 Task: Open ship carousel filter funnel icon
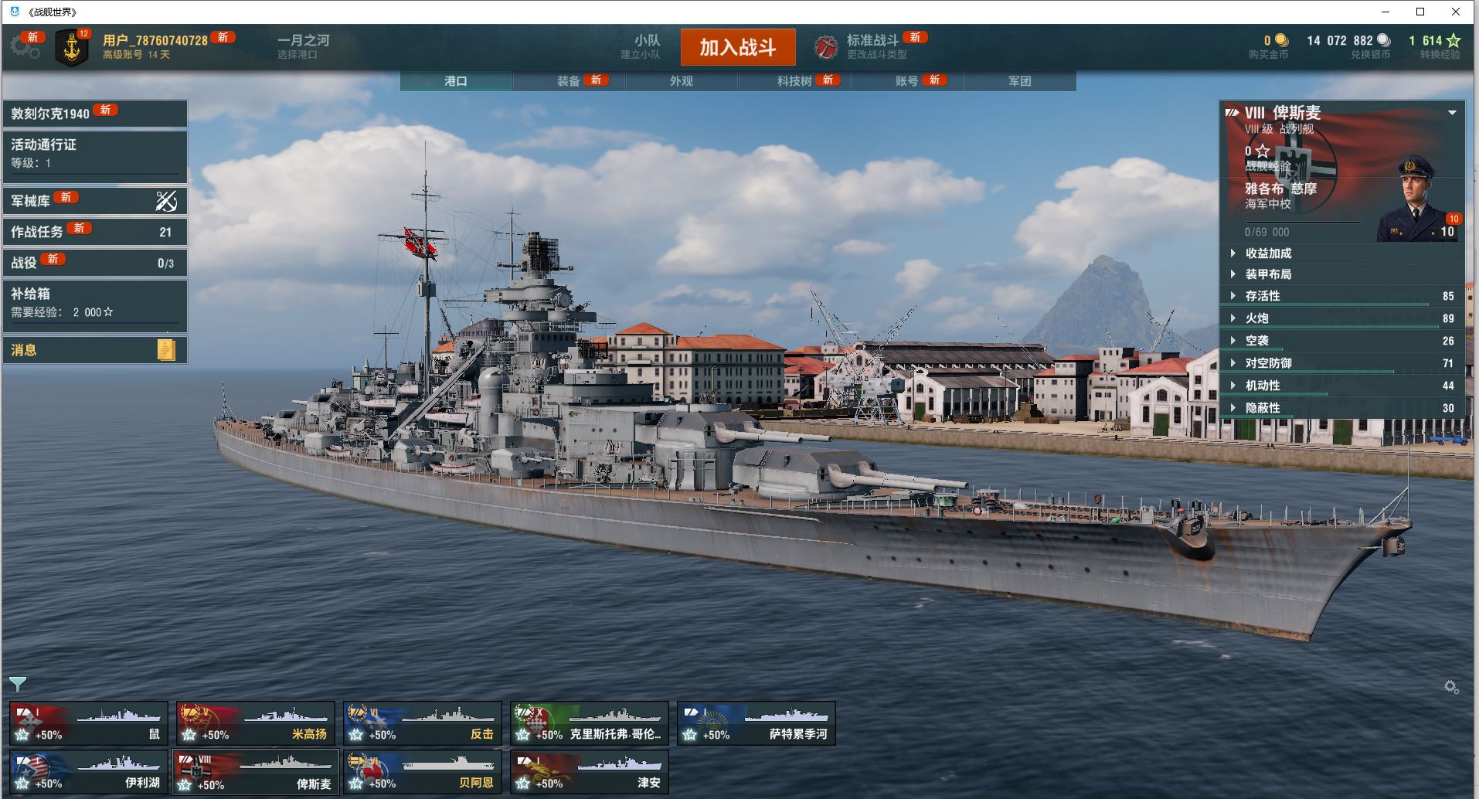tap(17, 685)
